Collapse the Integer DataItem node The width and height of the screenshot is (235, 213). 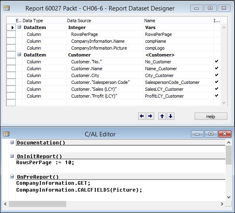(19, 27)
